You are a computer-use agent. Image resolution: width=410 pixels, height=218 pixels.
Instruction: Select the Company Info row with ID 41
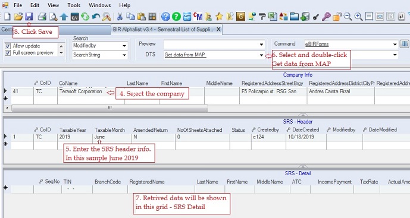[x=5, y=91]
